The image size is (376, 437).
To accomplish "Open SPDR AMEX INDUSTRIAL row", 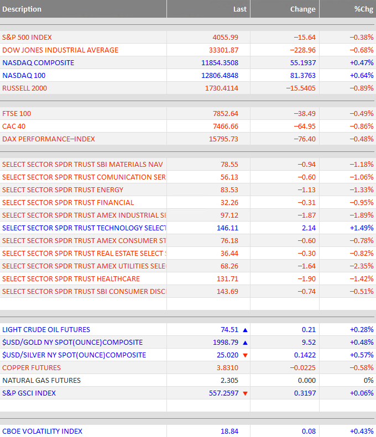I will click(188, 215).
